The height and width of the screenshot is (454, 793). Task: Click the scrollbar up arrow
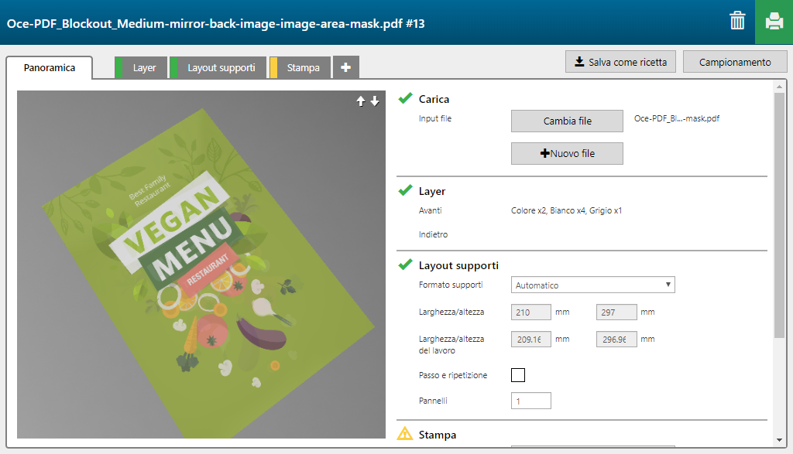tap(779, 87)
